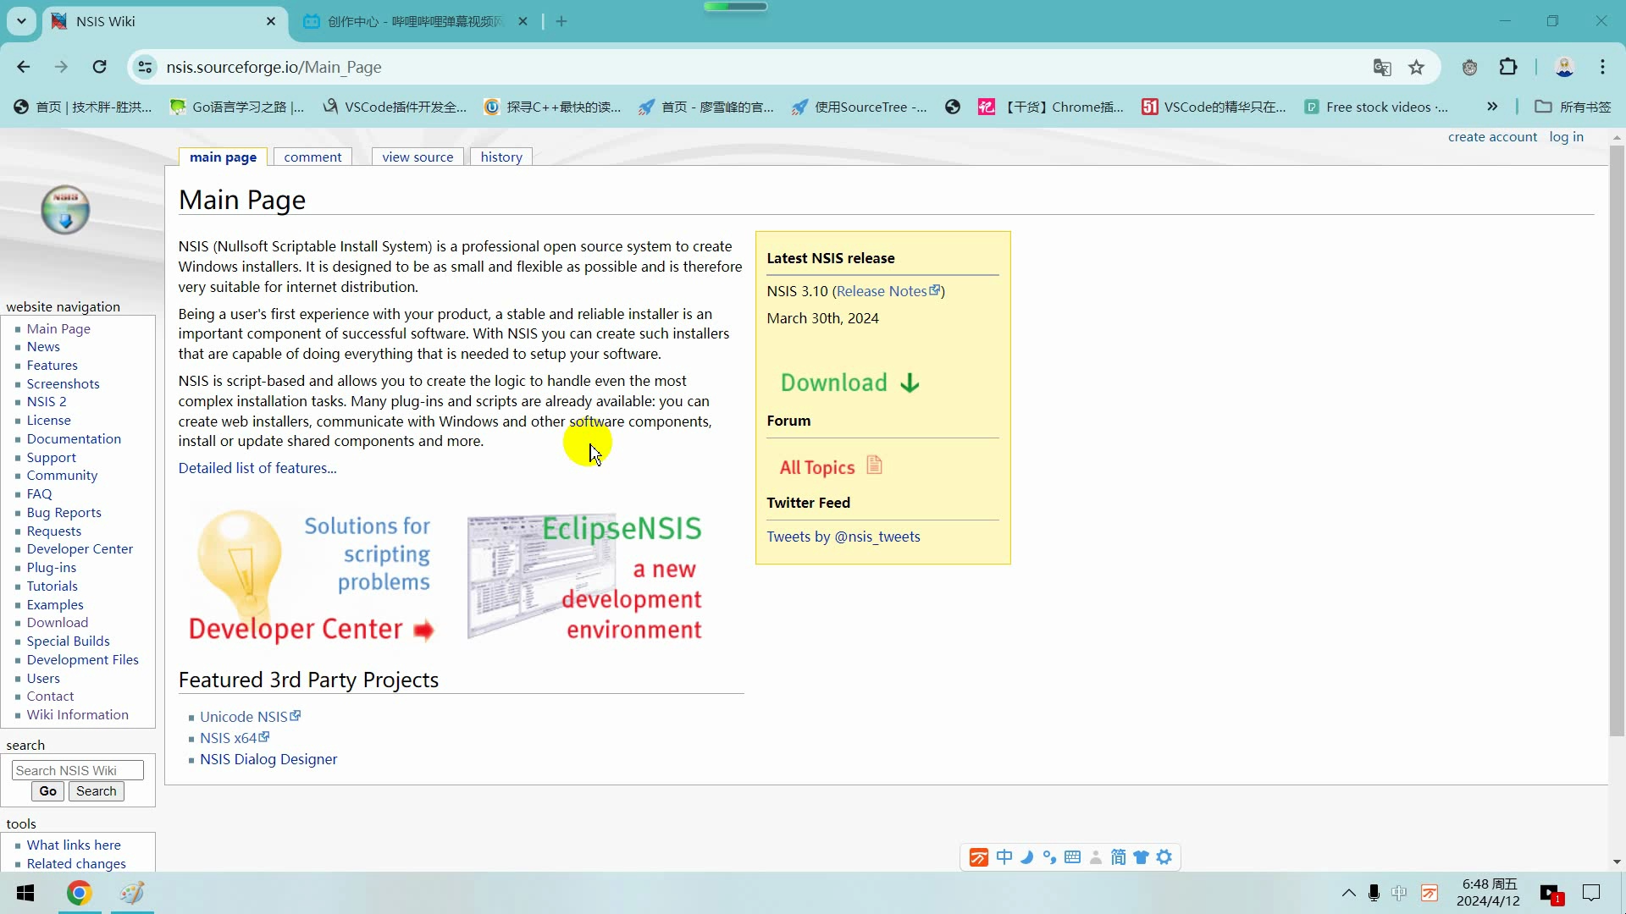1626x914 pixels.
Task: Open All Topics forum document icon
Action: tap(874, 465)
